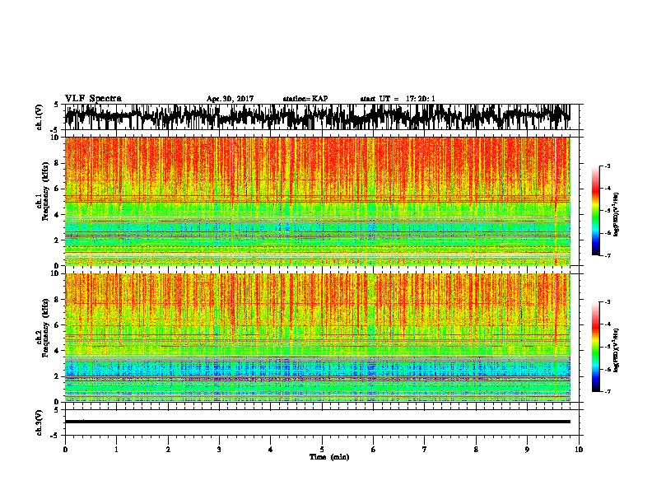Click the 'start UT = 17:20: 1' text
The image size is (652, 504).
pyautogui.click(x=398, y=99)
